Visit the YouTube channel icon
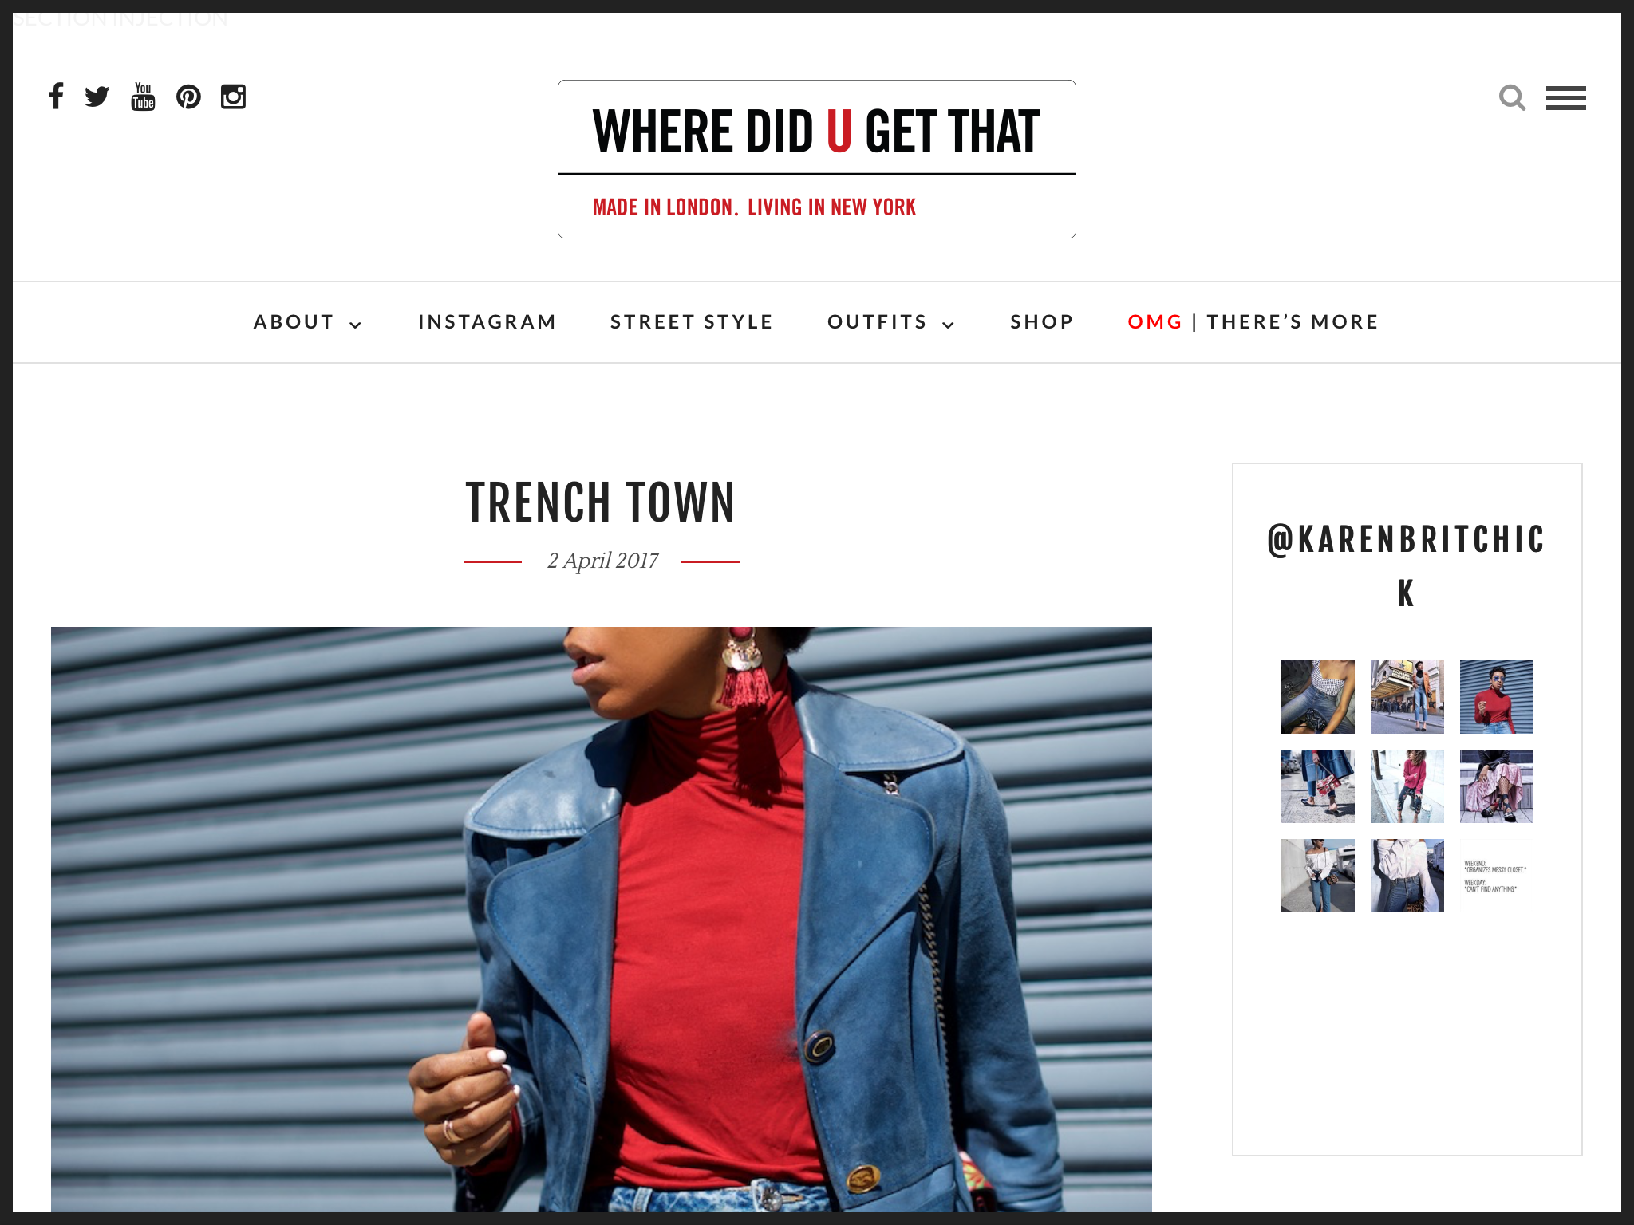Viewport: 1634px width, 1225px height. (143, 97)
